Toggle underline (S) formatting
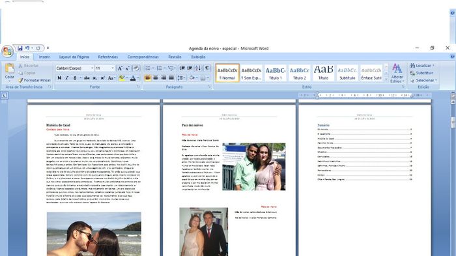 coord(75,78)
